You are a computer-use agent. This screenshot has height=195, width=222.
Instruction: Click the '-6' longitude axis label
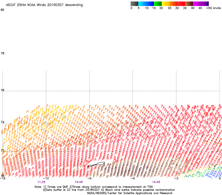pyautogui.click(x=133, y=178)
